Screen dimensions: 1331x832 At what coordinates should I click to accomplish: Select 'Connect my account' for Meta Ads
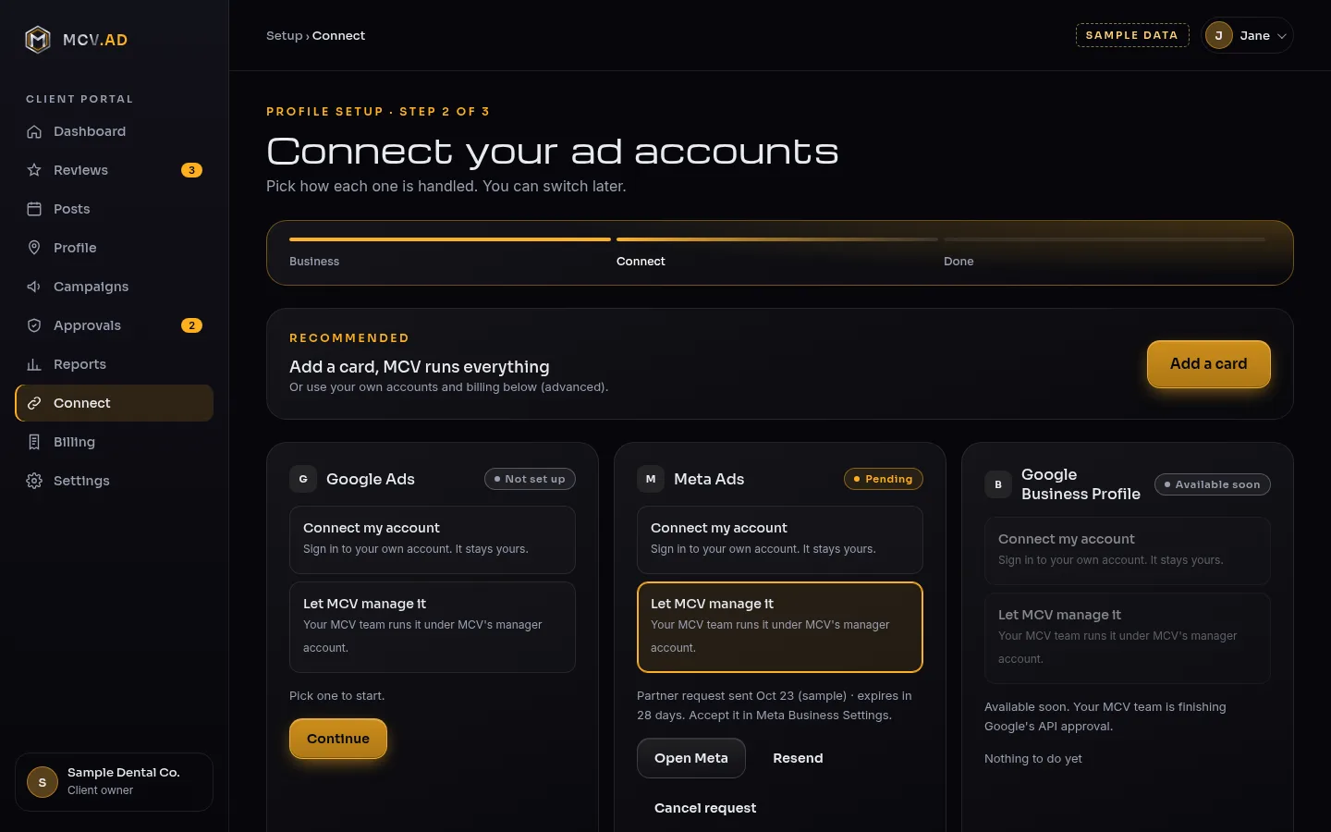780,540
